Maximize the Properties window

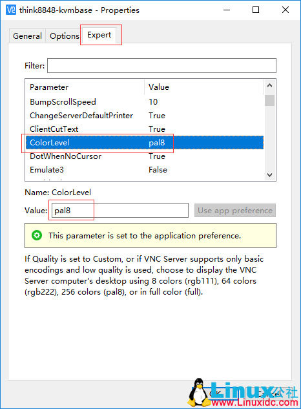point(256,10)
